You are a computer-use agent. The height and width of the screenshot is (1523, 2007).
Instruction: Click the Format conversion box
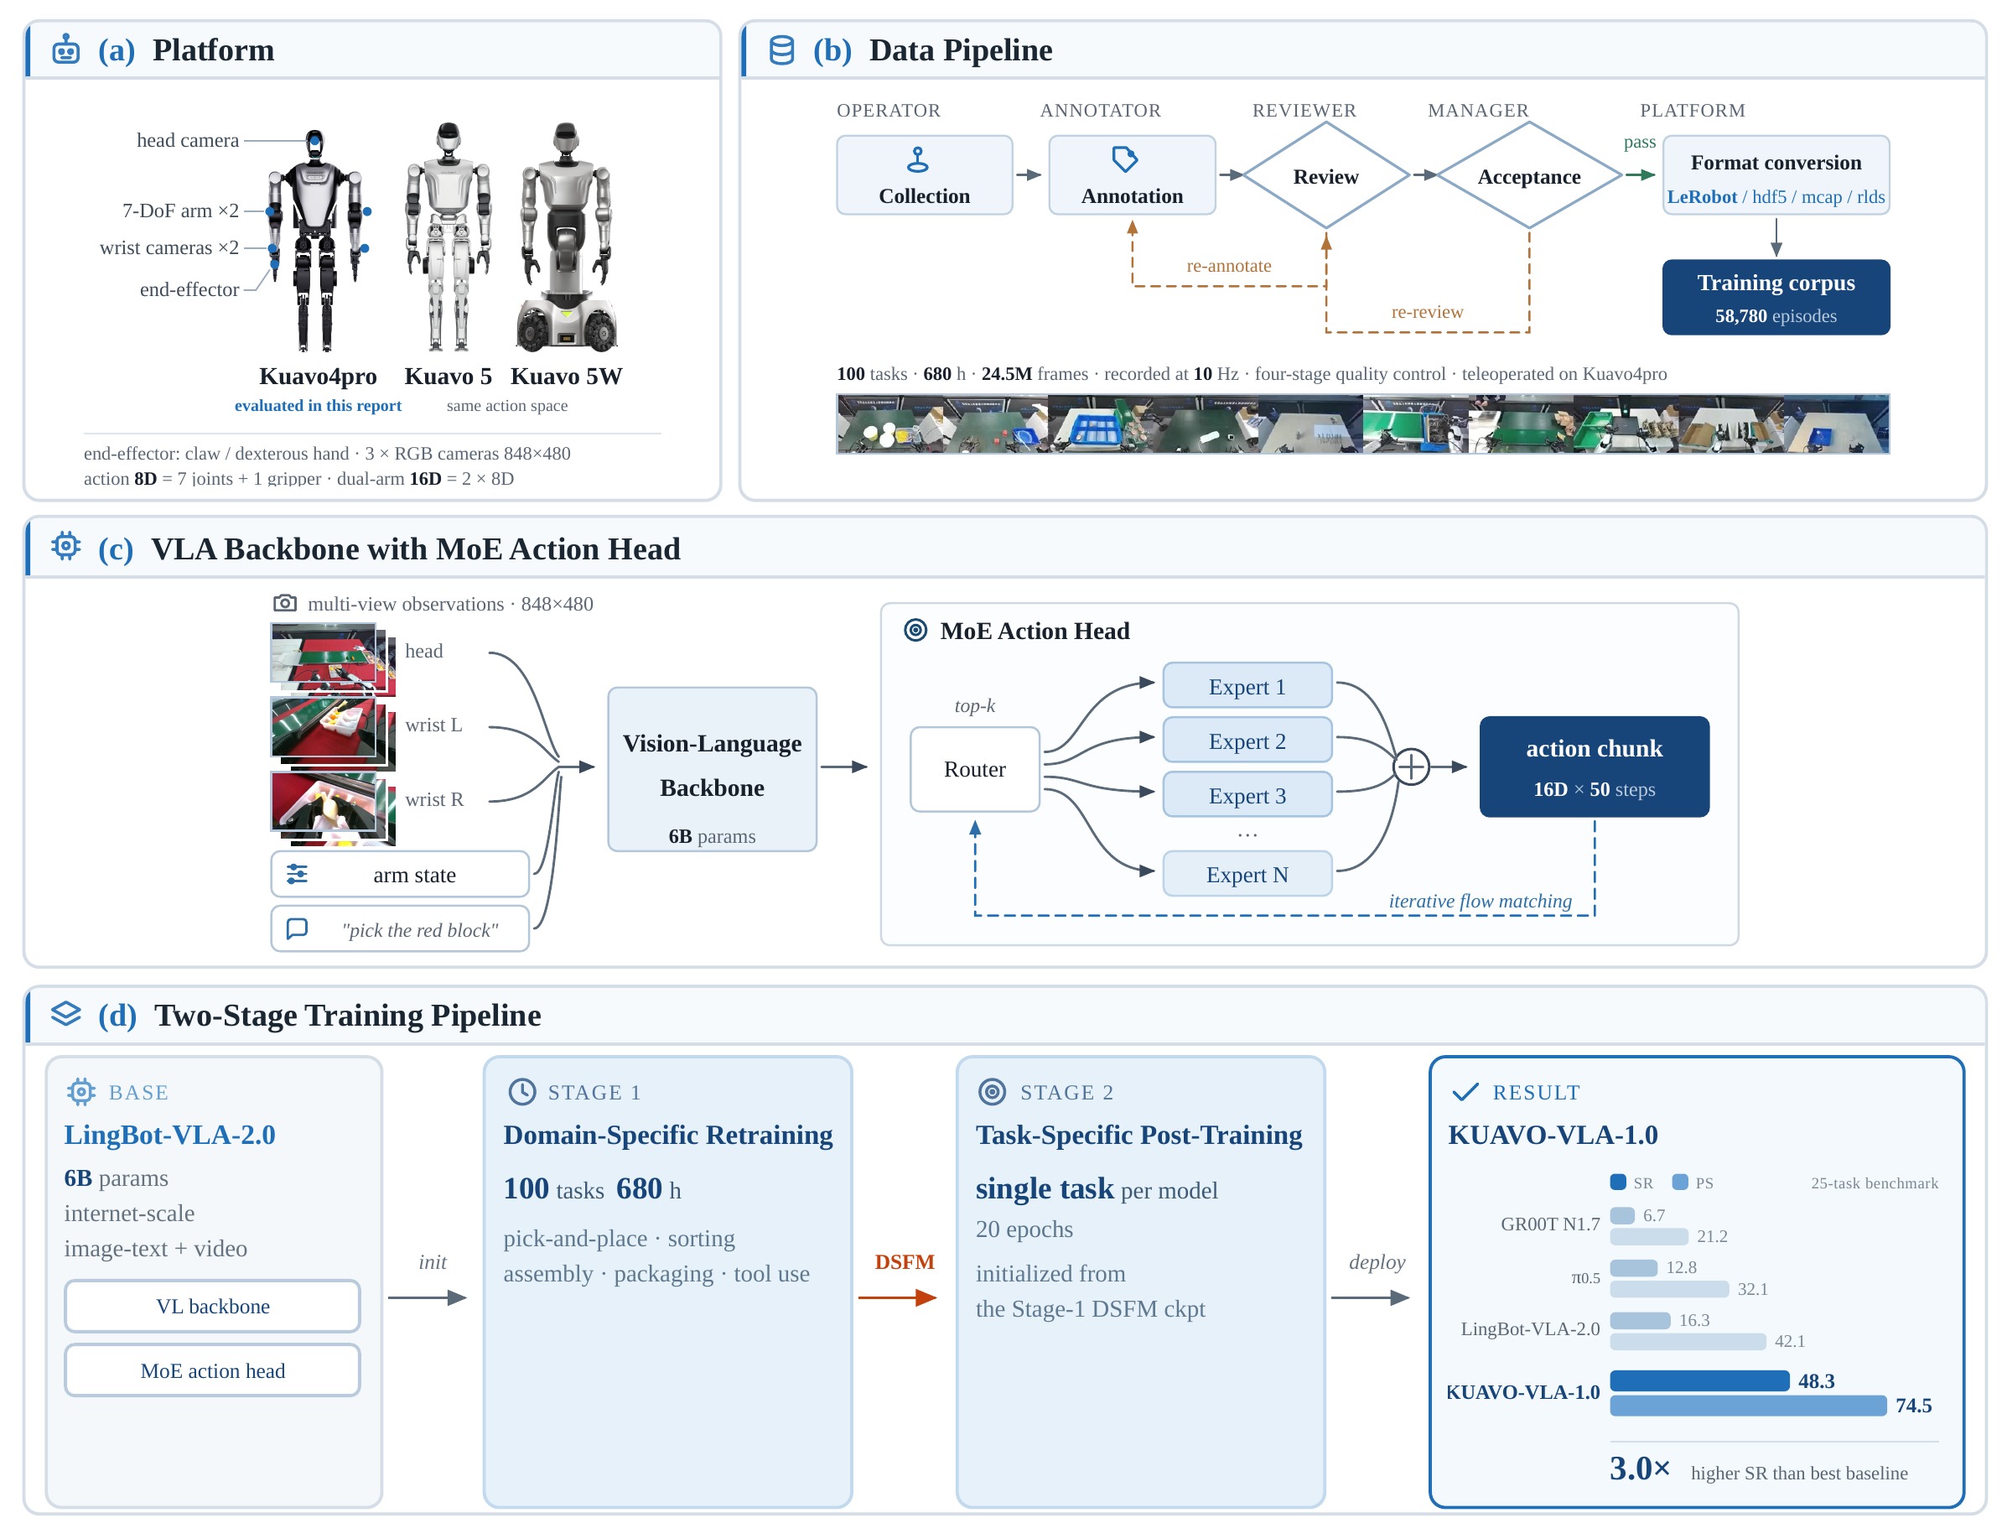click(x=1776, y=174)
